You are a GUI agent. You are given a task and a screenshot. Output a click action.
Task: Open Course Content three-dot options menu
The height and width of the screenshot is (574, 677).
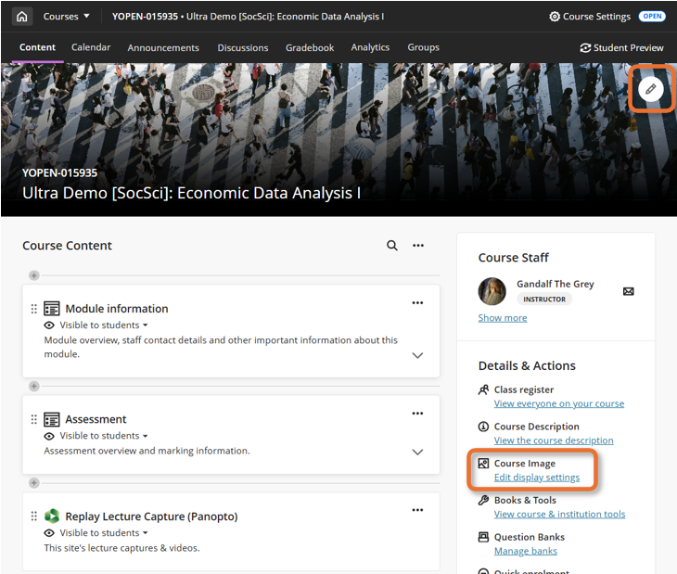pyautogui.click(x=418, y=246)
